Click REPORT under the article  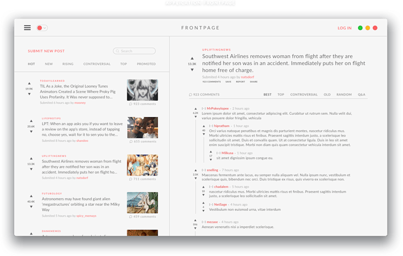pyautogui.click(x=240, y=82)
